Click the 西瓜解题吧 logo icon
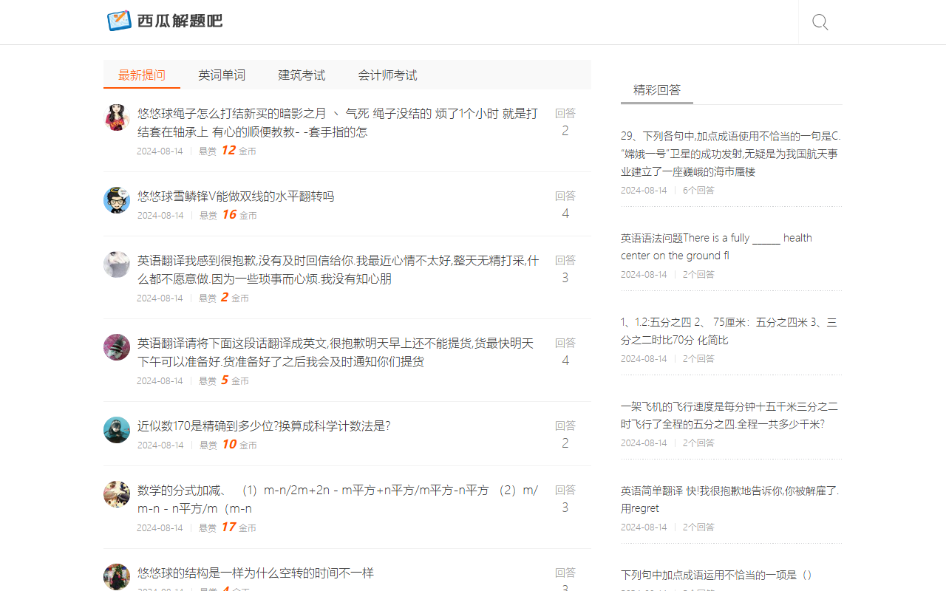The image size is (946, 591). [119, 21]
